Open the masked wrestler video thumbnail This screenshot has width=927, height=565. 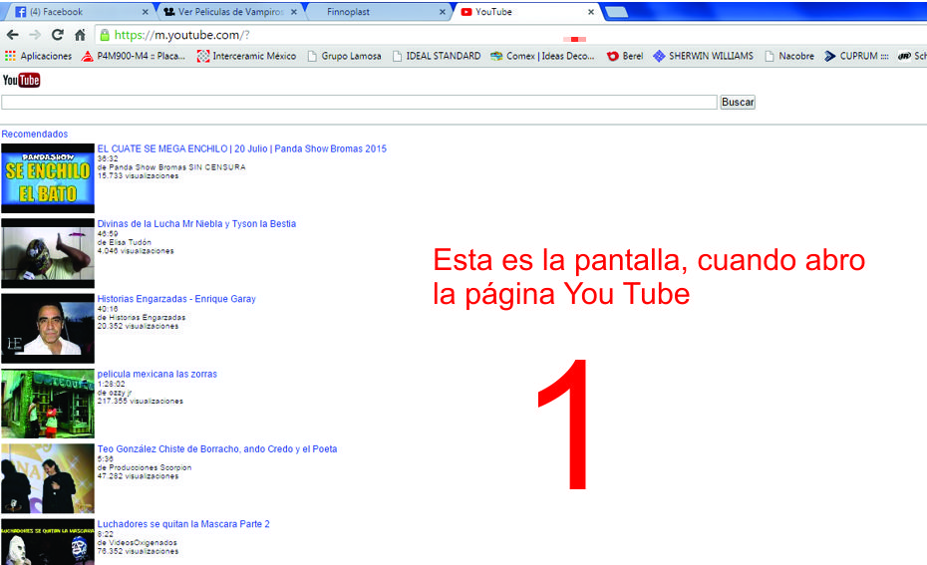pyautogui.click(x=48, y=253)
